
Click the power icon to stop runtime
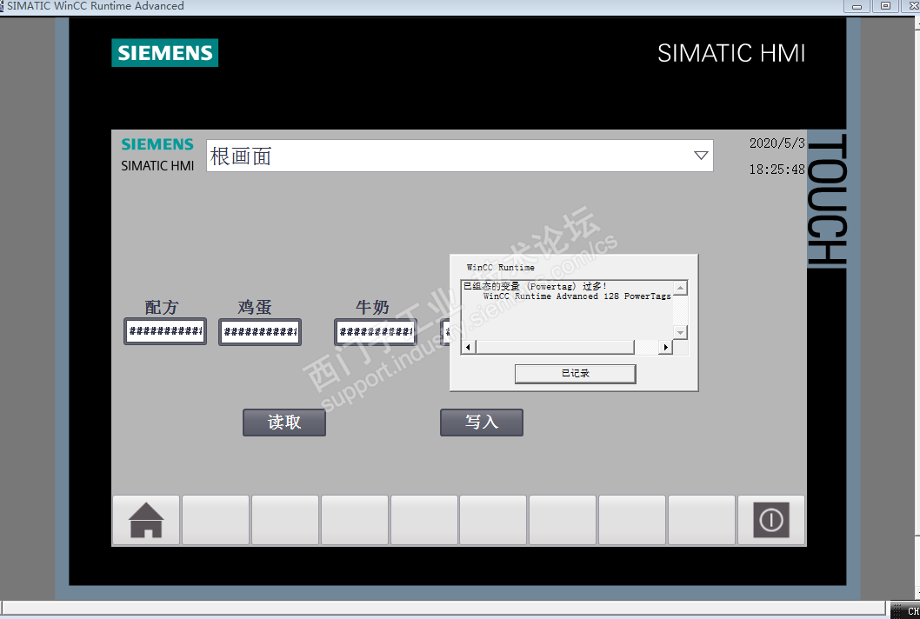pos(771,521)
